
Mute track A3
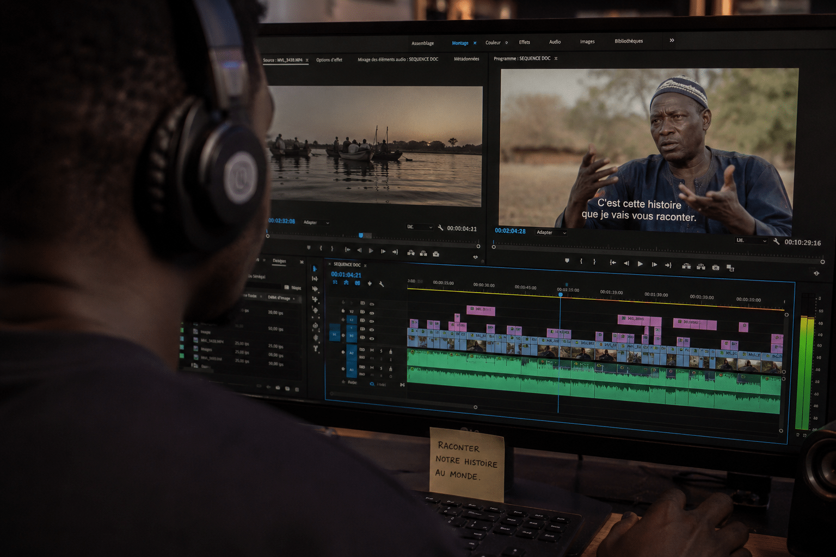click(x=372, y=367)
